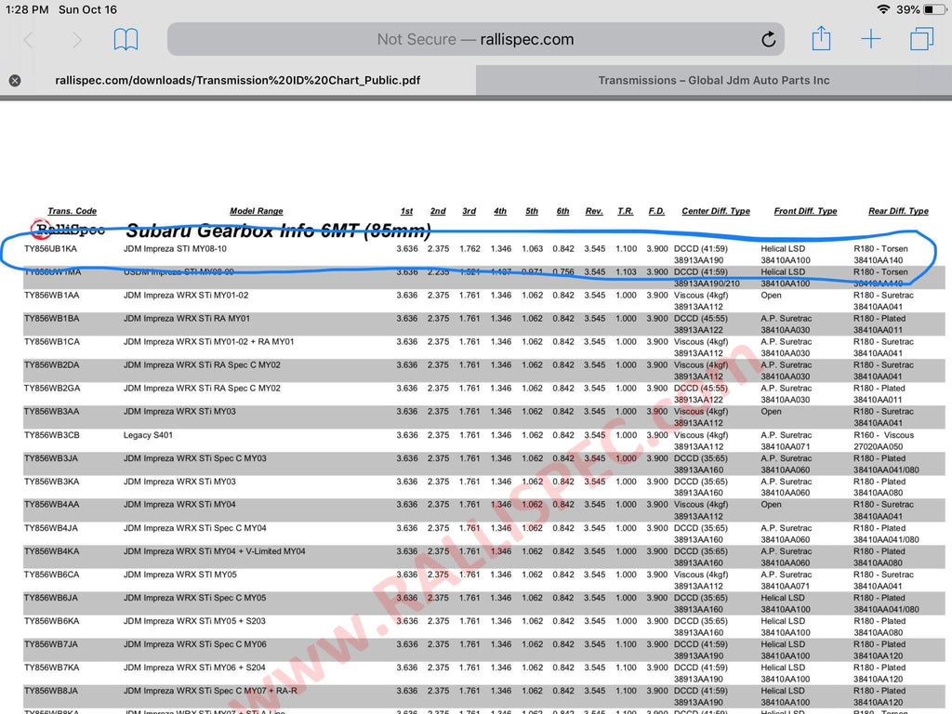The image size is (952, 714).
Task: Go back using the back arrow
Action: (29, 40)
